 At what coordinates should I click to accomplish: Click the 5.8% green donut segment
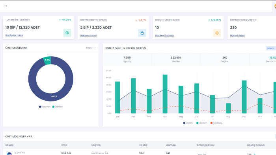[x=47, y=60]
